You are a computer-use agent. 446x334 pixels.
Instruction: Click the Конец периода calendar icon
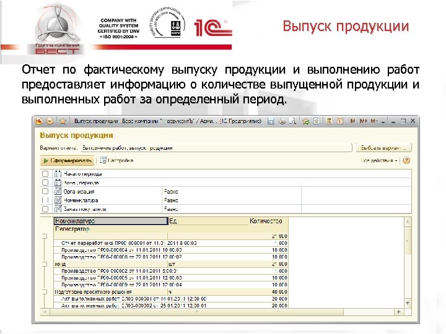pos(58,182)
